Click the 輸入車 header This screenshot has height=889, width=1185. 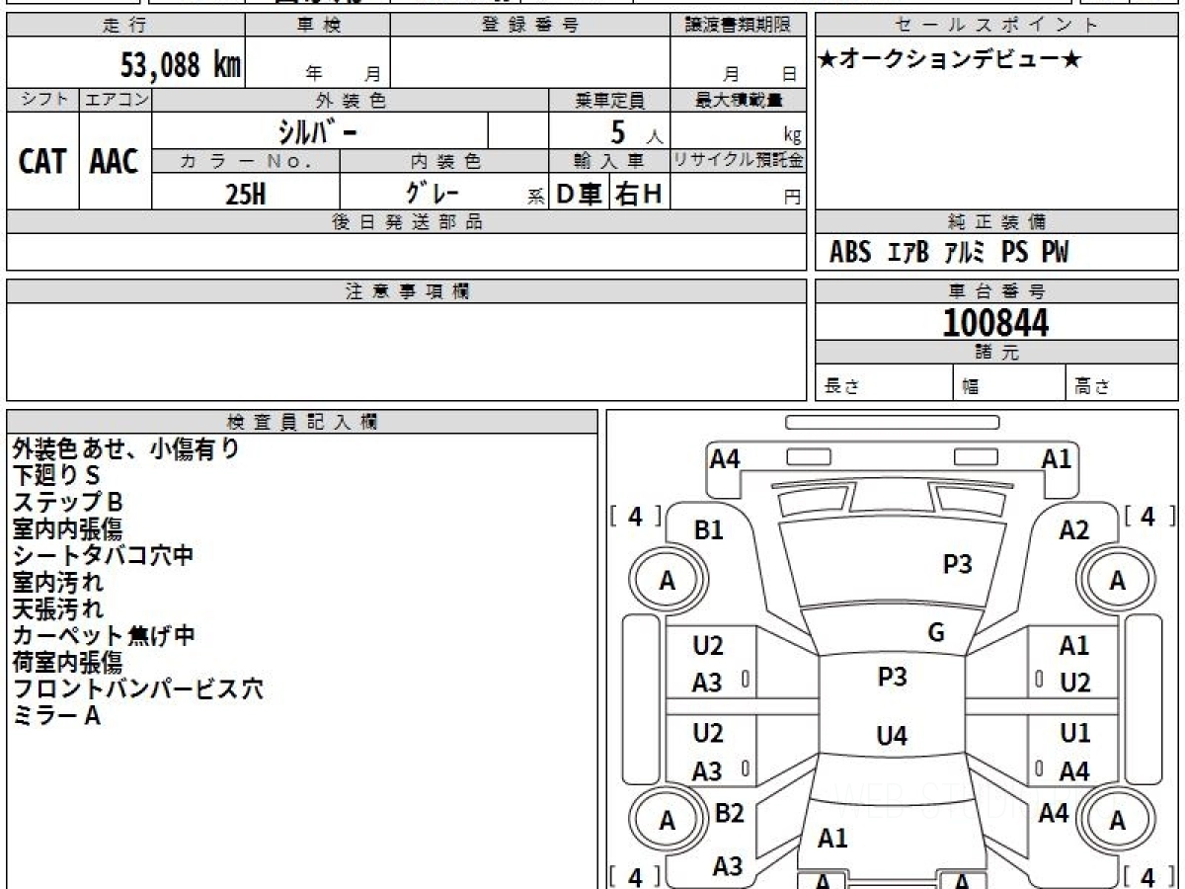tap(609, 161)
